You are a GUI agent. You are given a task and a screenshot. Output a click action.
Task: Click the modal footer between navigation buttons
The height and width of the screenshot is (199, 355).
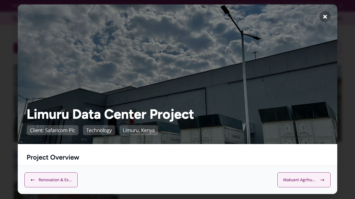coord(177,180)
